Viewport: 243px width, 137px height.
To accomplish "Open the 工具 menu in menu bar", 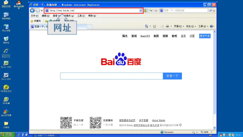I will pos(81,16).
